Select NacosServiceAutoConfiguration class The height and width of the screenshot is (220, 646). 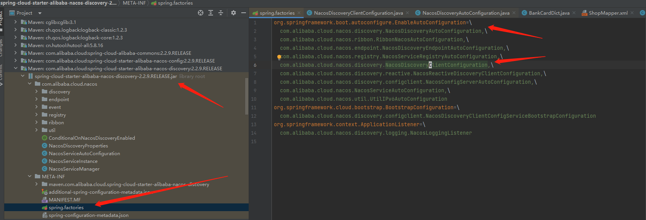tap(84, 153)
